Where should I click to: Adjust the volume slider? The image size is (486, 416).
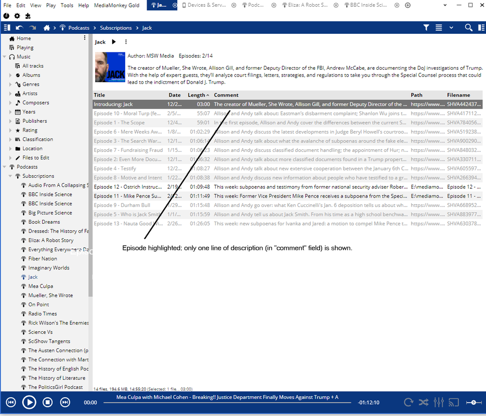pyautogui.click(x=474, y=402)
